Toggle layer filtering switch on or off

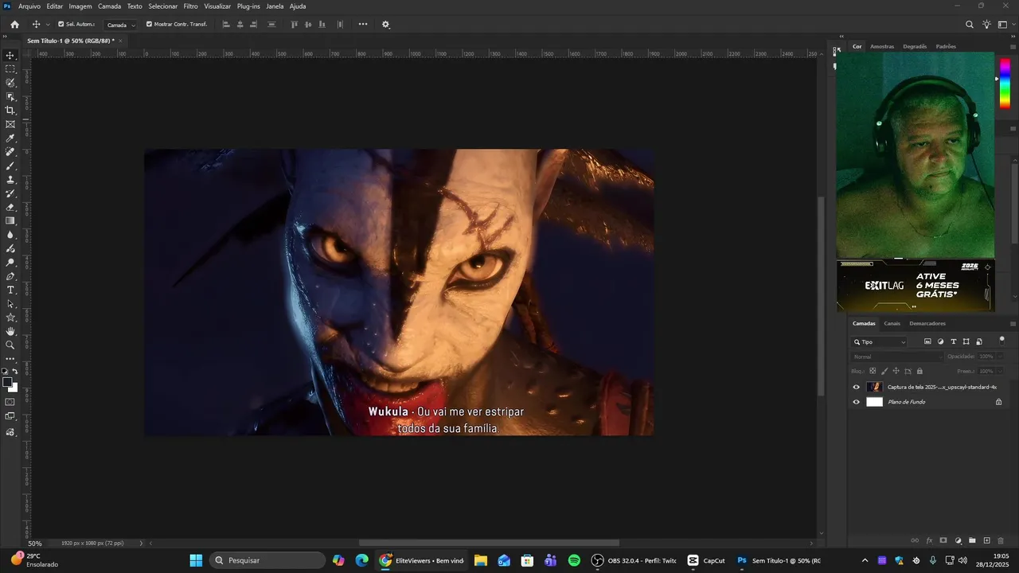tap(1001, 341)
